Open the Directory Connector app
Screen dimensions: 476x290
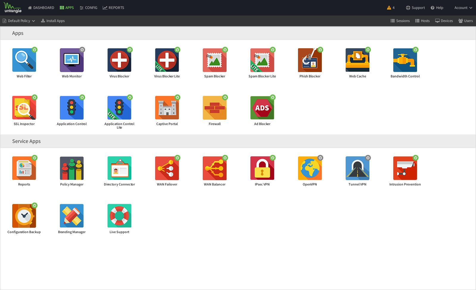[x=119, y=168]
